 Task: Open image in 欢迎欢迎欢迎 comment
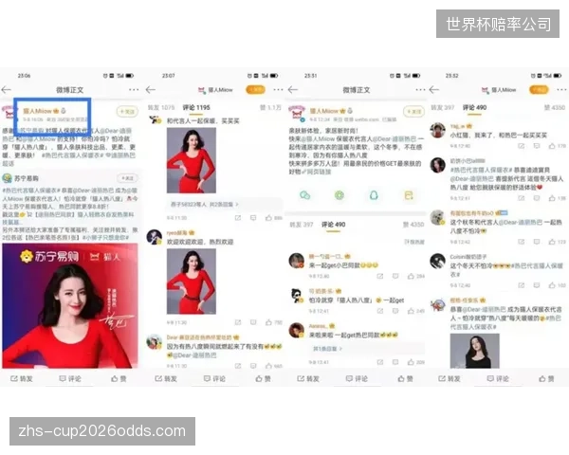click(192, 282)
